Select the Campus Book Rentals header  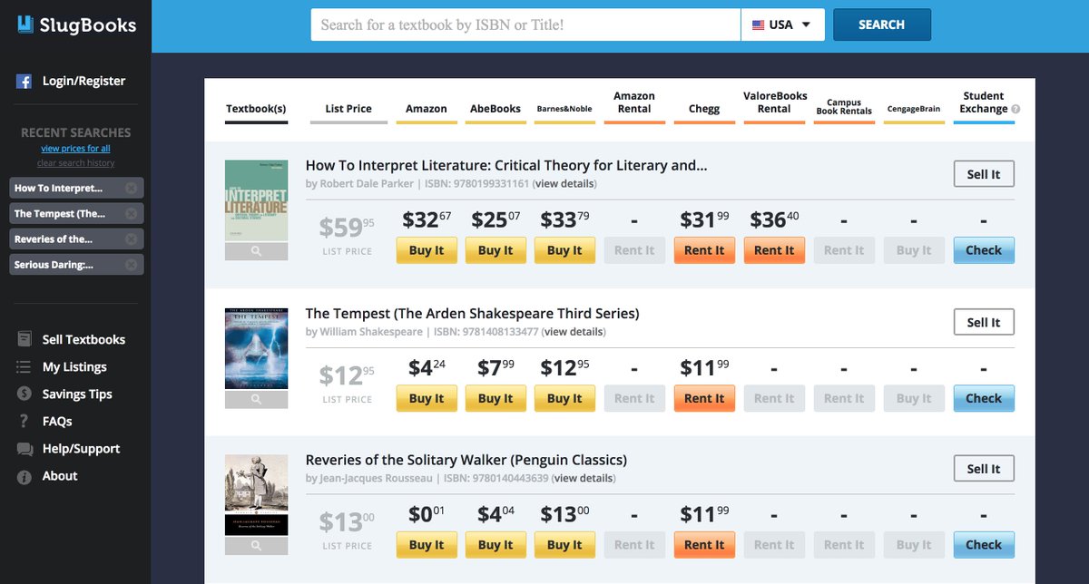point(844,107)
